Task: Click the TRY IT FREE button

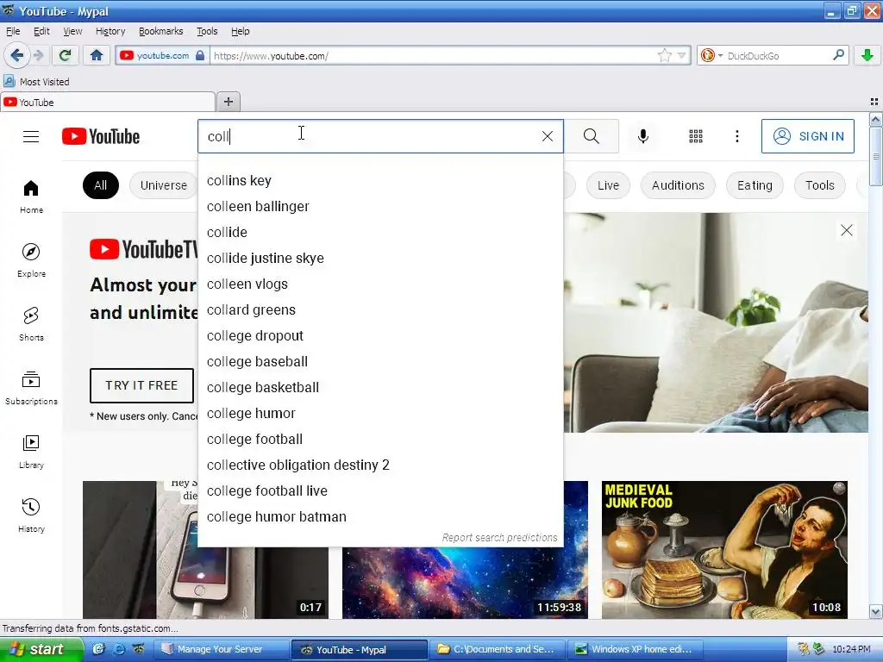Action: point(141,385)
